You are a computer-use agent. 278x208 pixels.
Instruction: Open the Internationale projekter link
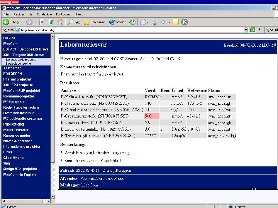pyautogui.click(x=22, y=147)
